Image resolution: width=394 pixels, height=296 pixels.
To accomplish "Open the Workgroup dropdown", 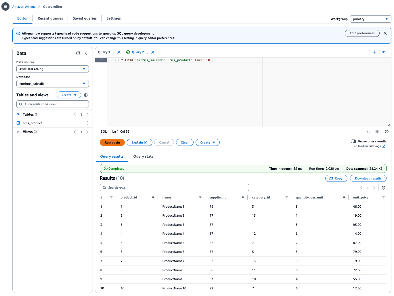I will tap(370, 19).
